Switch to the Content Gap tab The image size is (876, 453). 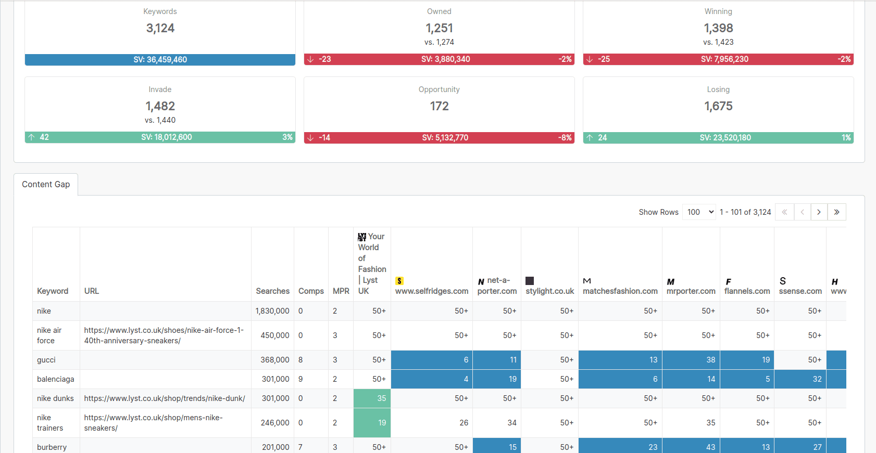(x=46, y=185)
